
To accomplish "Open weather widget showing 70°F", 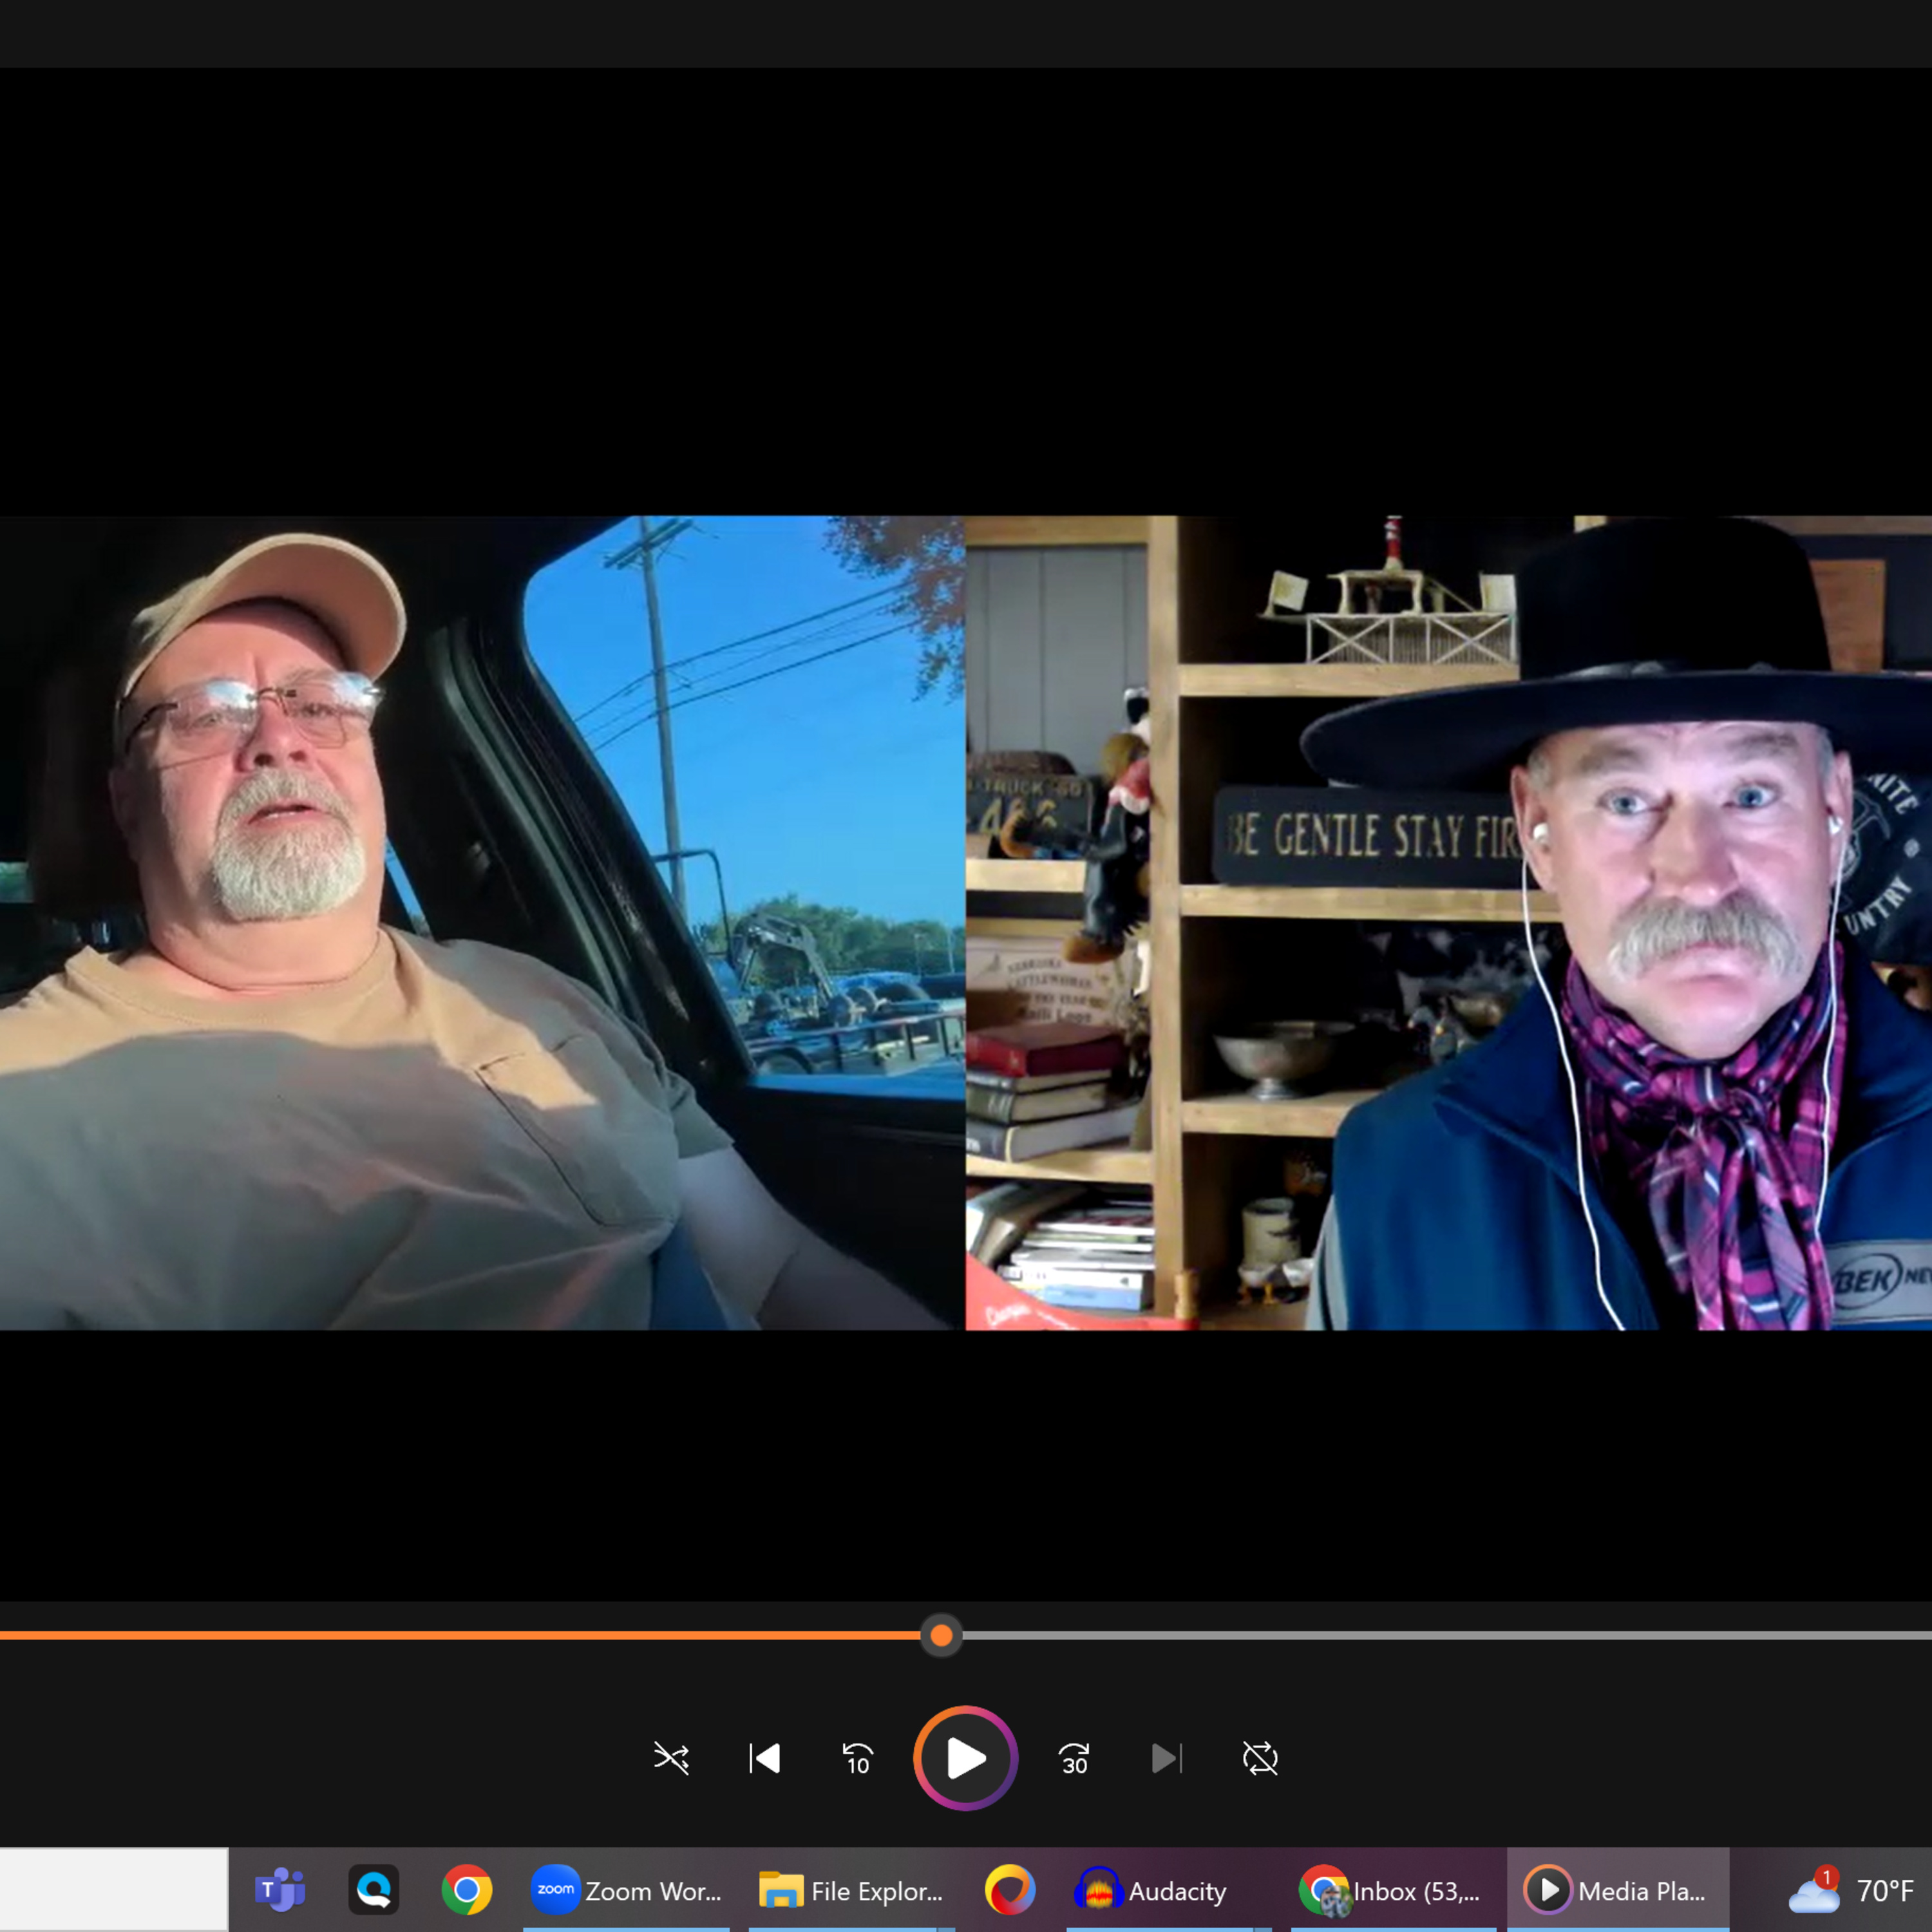I will click(x=1850, y=1890).
